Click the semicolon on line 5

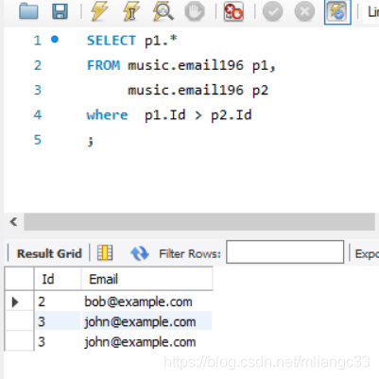click(91, 141)
